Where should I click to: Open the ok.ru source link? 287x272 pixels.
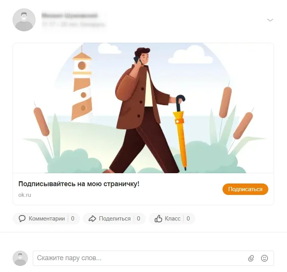point(25,195)
